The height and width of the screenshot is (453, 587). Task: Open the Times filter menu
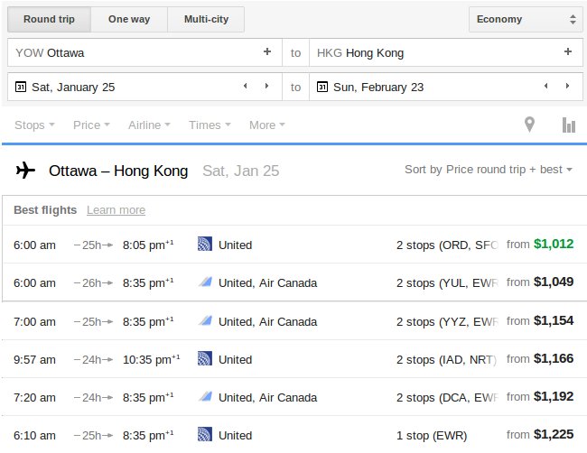click(x=210, y=125)
